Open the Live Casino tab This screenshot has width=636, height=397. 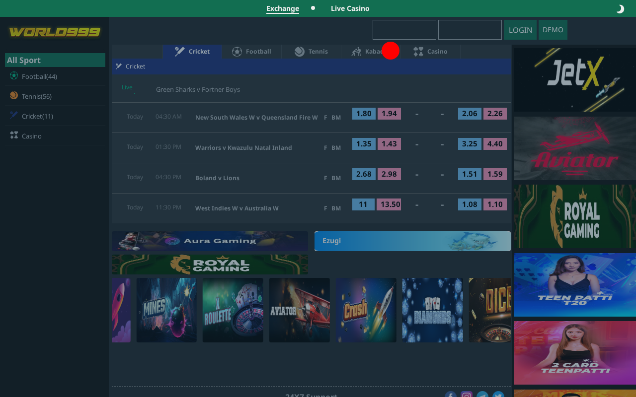(x=350, y=8)
